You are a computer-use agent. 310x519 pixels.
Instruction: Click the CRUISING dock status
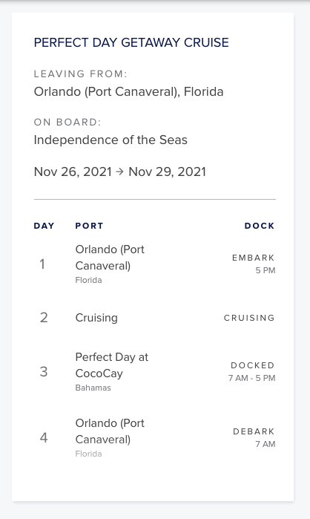tap(249, 318)
